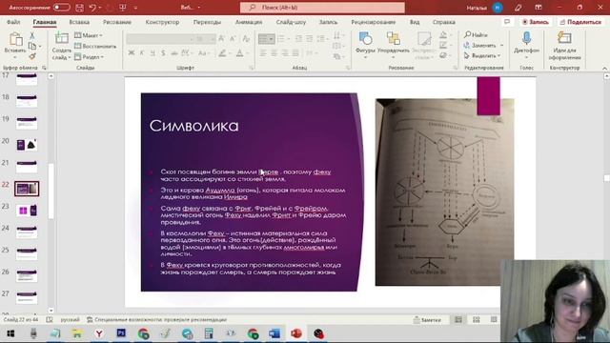Screen dimensions: 610x343
Task: Switch to the Рисование tab
Action: [x=116, y=22]
